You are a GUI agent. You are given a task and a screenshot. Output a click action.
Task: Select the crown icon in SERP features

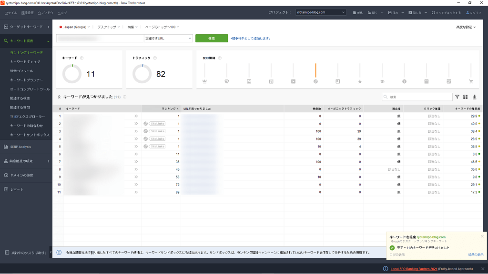204,81
